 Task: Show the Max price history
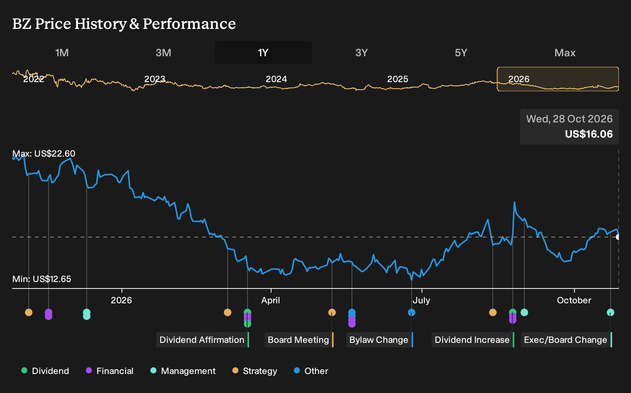[565, 52]
